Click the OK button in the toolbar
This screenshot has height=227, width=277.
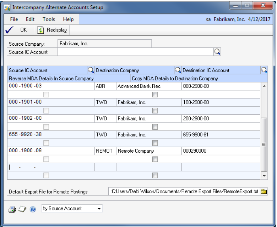(23, 30)
